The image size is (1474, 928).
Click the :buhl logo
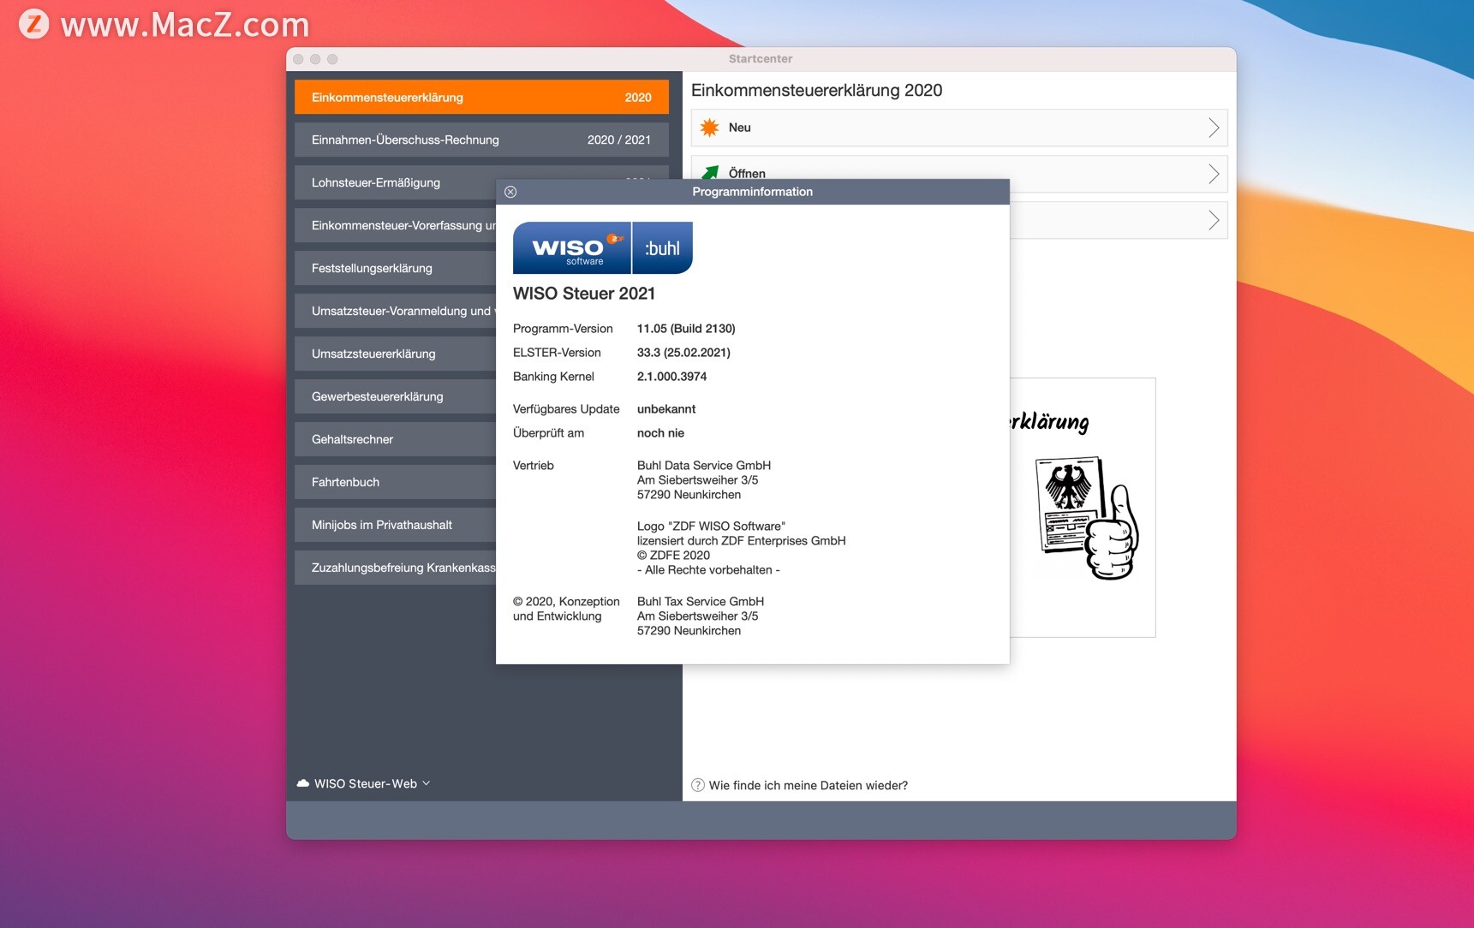[662, 247]
